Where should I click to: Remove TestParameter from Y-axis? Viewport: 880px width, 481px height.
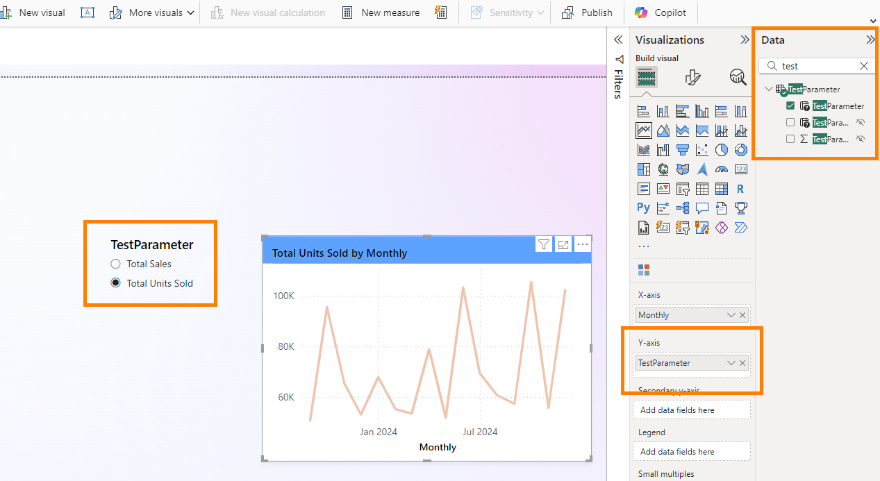(742, 363)
